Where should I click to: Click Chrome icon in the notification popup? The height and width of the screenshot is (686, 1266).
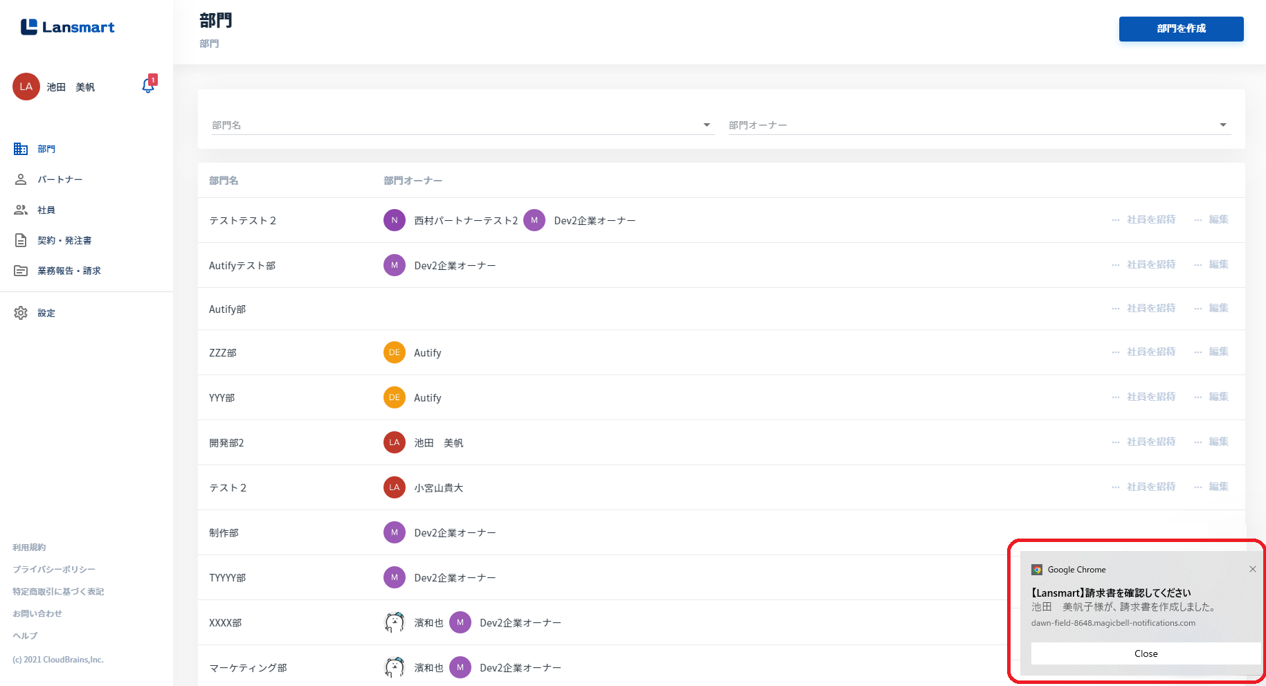(x=1037, y=570)
